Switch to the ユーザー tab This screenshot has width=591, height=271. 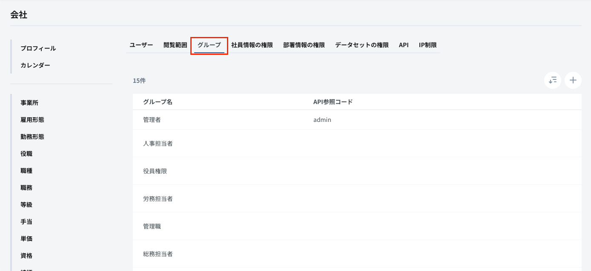pyautogui.click(x=141, y=45)
